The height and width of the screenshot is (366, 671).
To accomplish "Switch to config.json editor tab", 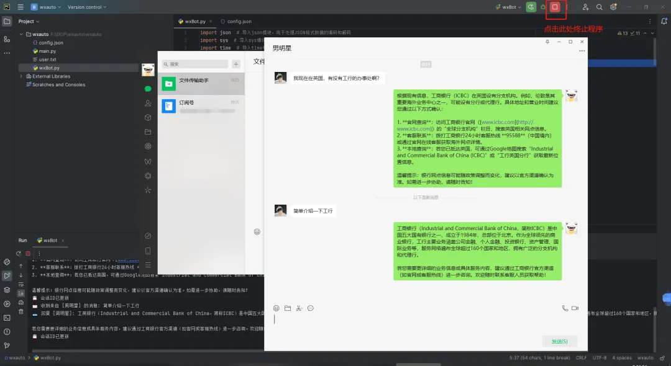I will click(236, 21).
